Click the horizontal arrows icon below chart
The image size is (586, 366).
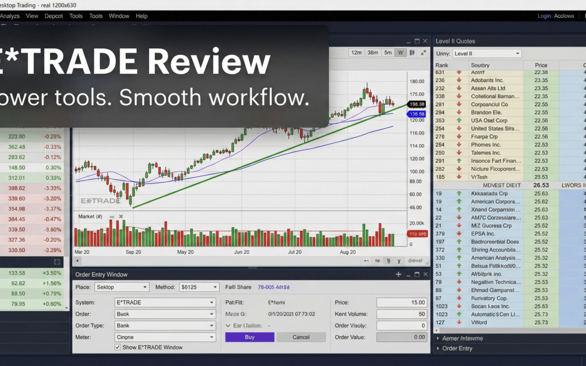[366, 261]
